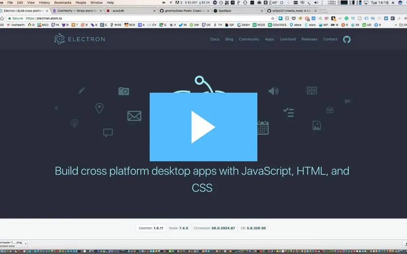Click the podcast broadcast icon
Screen dimensions: 407x254
[x=75, y=123]
